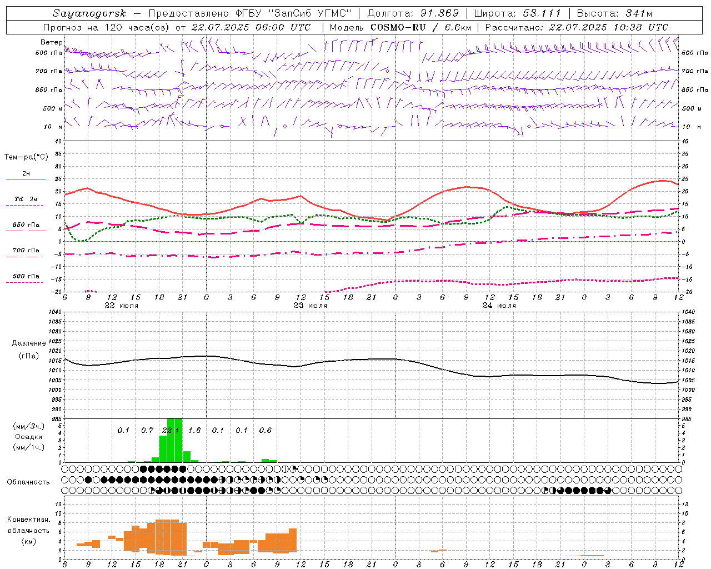Click the Высота: 341м field
Viewport: 711px width, 569px height.
(x=614, y=13)
